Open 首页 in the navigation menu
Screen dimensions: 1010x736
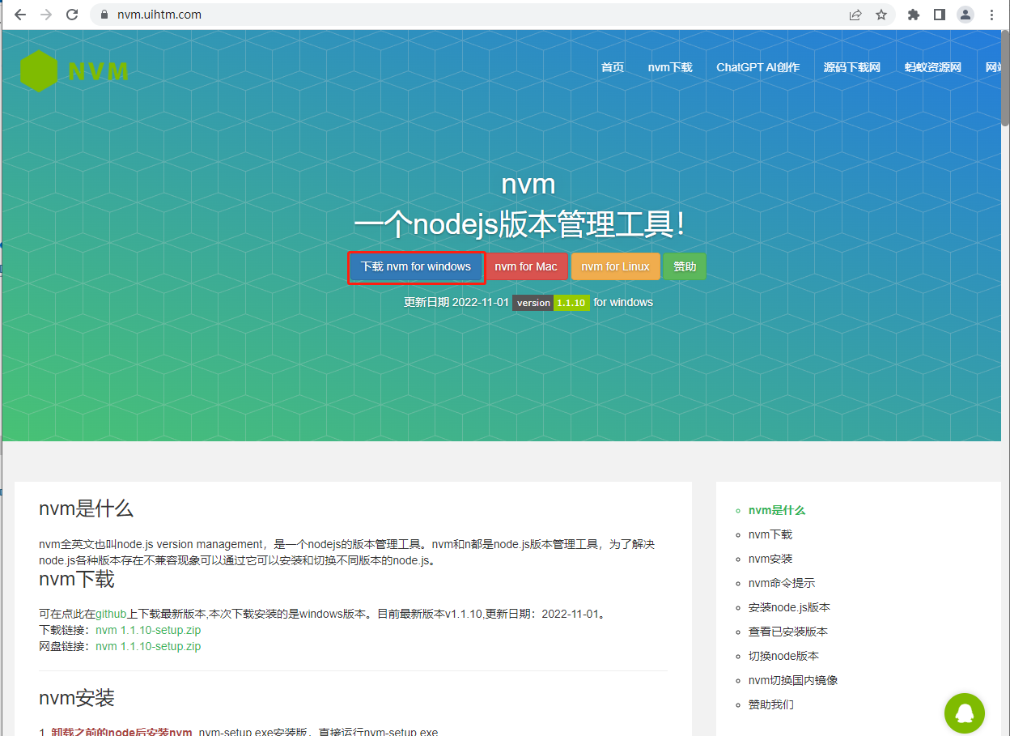[613, 67]
